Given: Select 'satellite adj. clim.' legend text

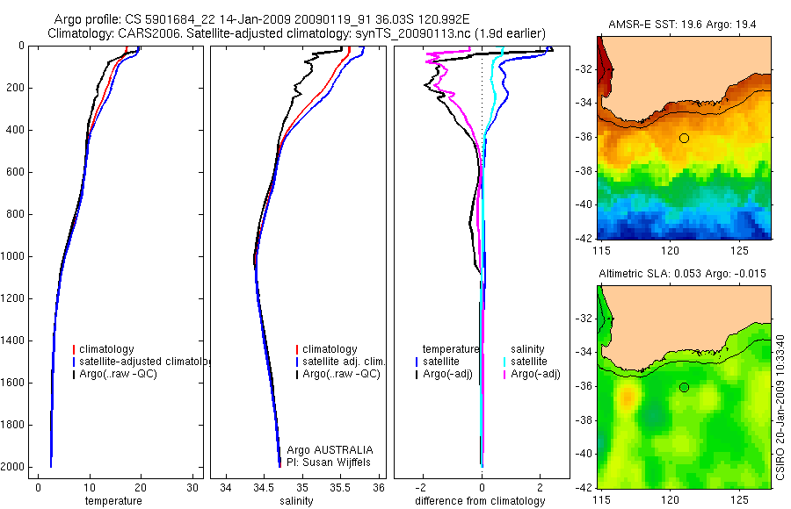Looking at the screenshot, I should 344,362.
